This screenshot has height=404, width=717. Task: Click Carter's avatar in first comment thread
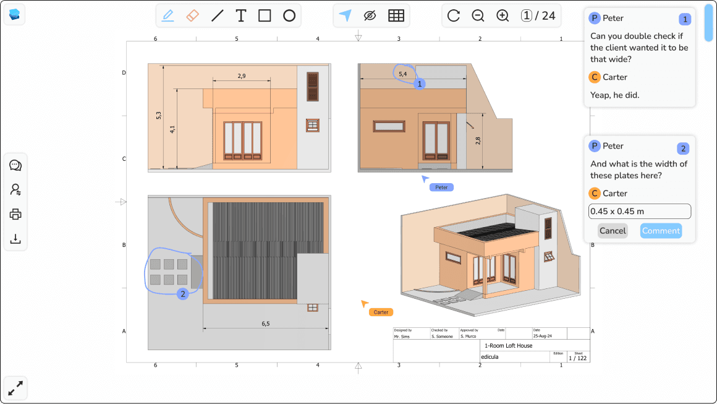(594, 77)
